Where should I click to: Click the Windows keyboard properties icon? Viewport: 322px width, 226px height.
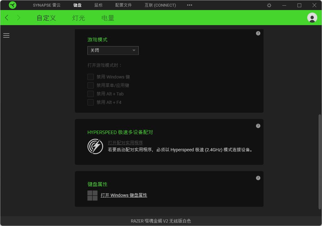coord(92,195)
